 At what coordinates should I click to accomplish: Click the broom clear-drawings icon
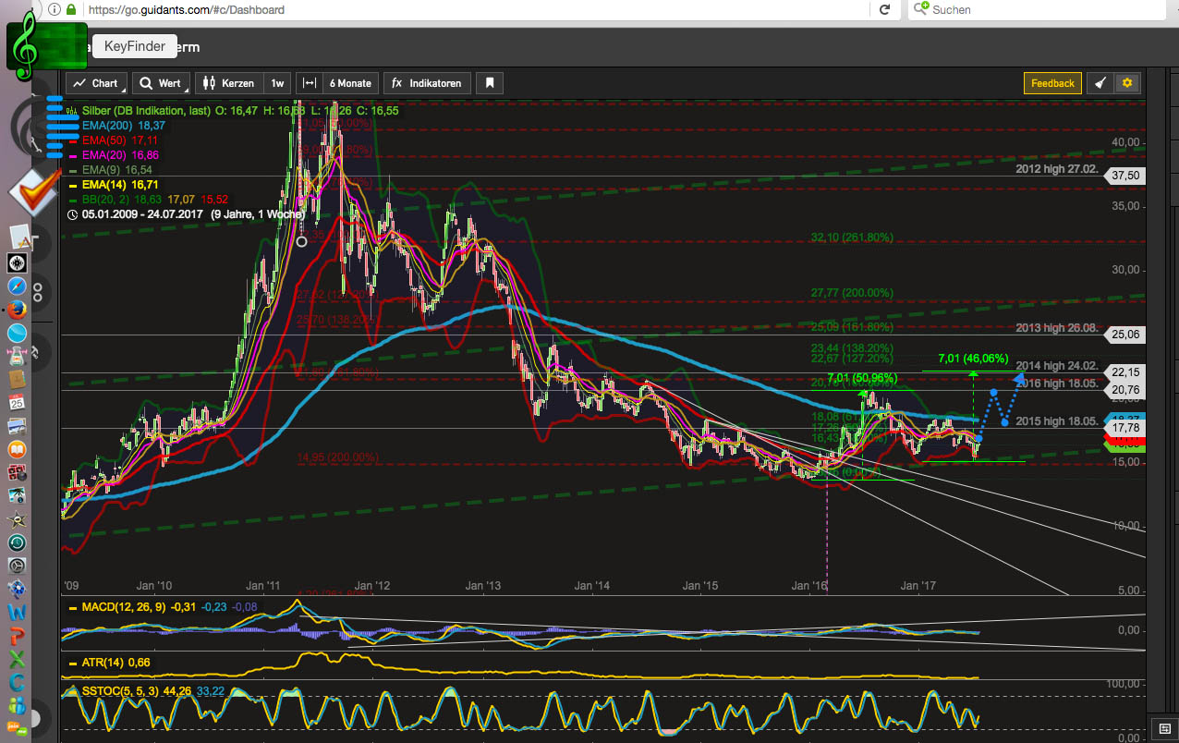pos(1100,83)
